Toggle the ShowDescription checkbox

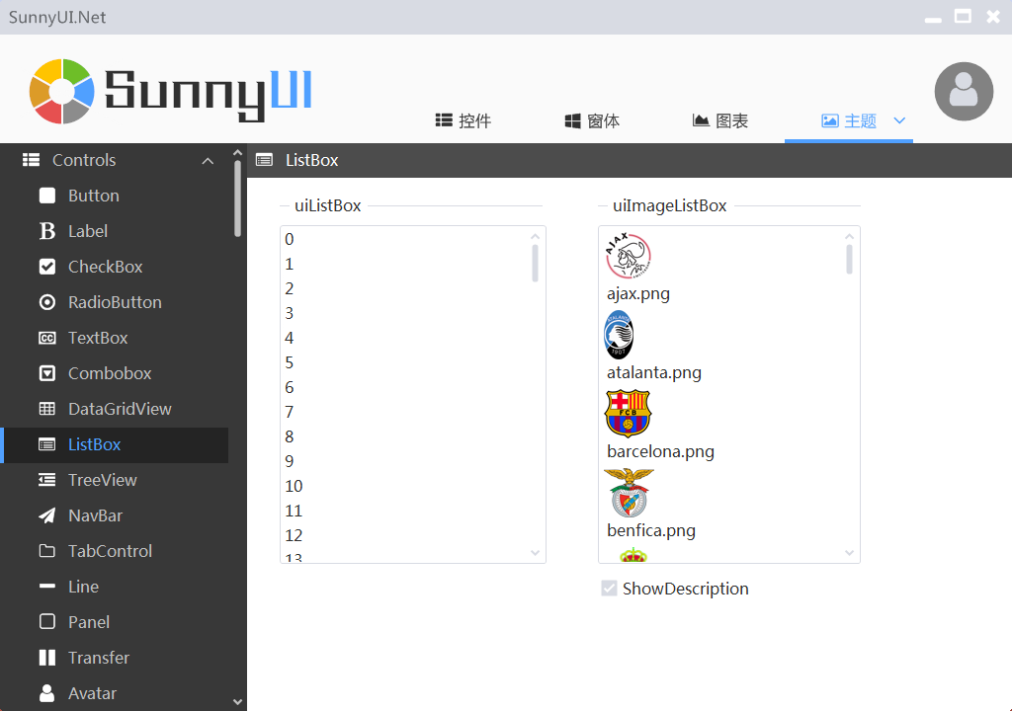[610, 588]
